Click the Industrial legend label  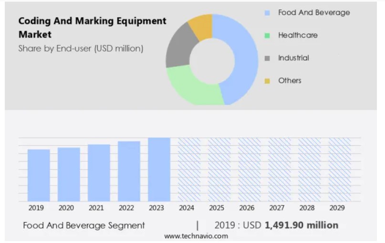pos(293,58)
